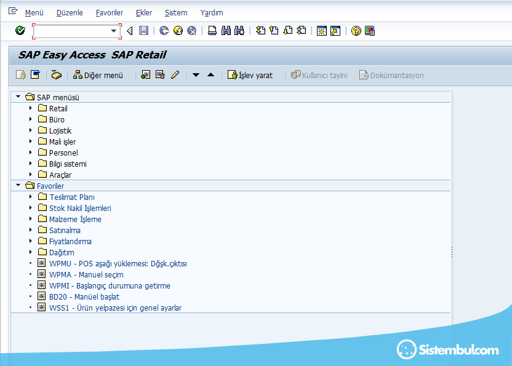Click the Move Favorites Up arrow
The image size is (512, 366).
[211, 75]
